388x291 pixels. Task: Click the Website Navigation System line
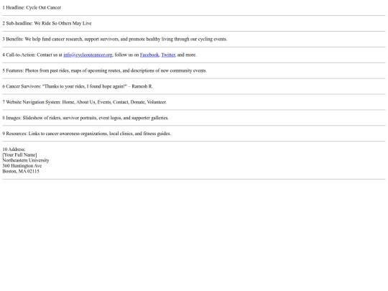click(x=85, y=102)
